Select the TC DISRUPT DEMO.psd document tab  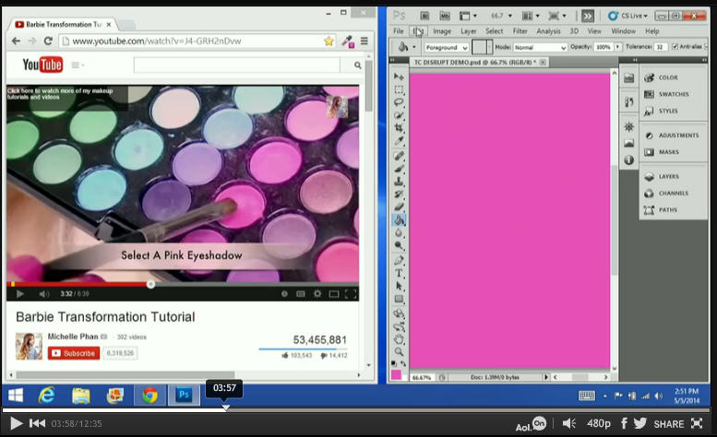click(479, 63)
